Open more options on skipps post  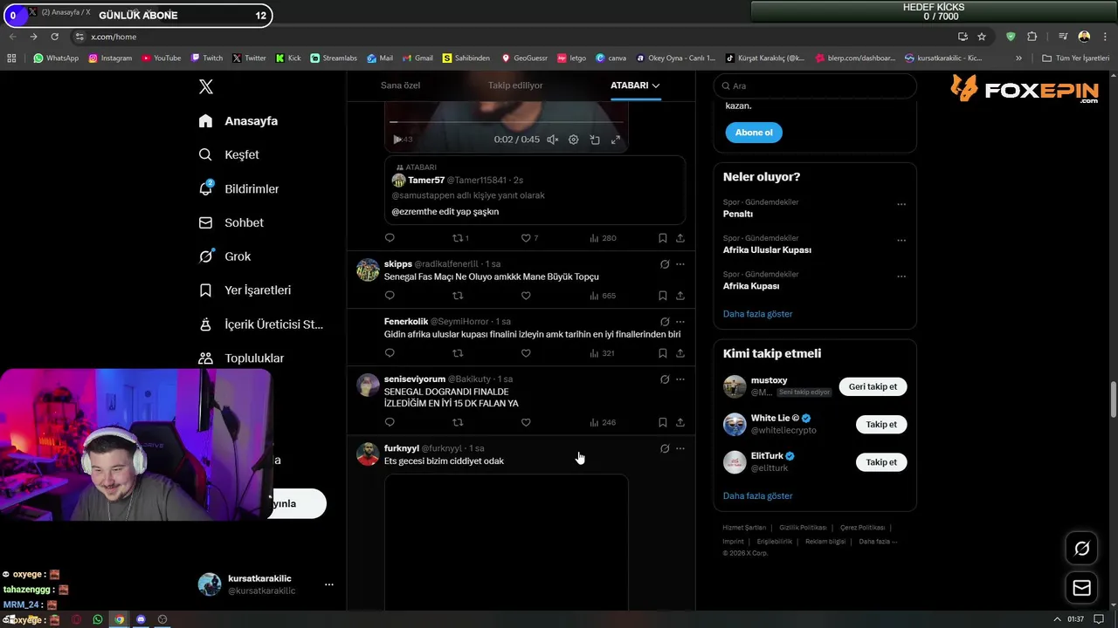(680, 264)
